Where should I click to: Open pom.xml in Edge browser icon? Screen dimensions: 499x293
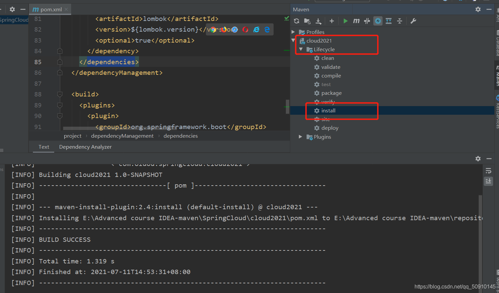pos(267,30)
